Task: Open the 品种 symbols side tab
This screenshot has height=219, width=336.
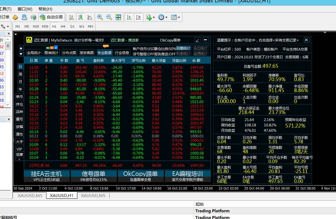Action: tap(20, 112)
